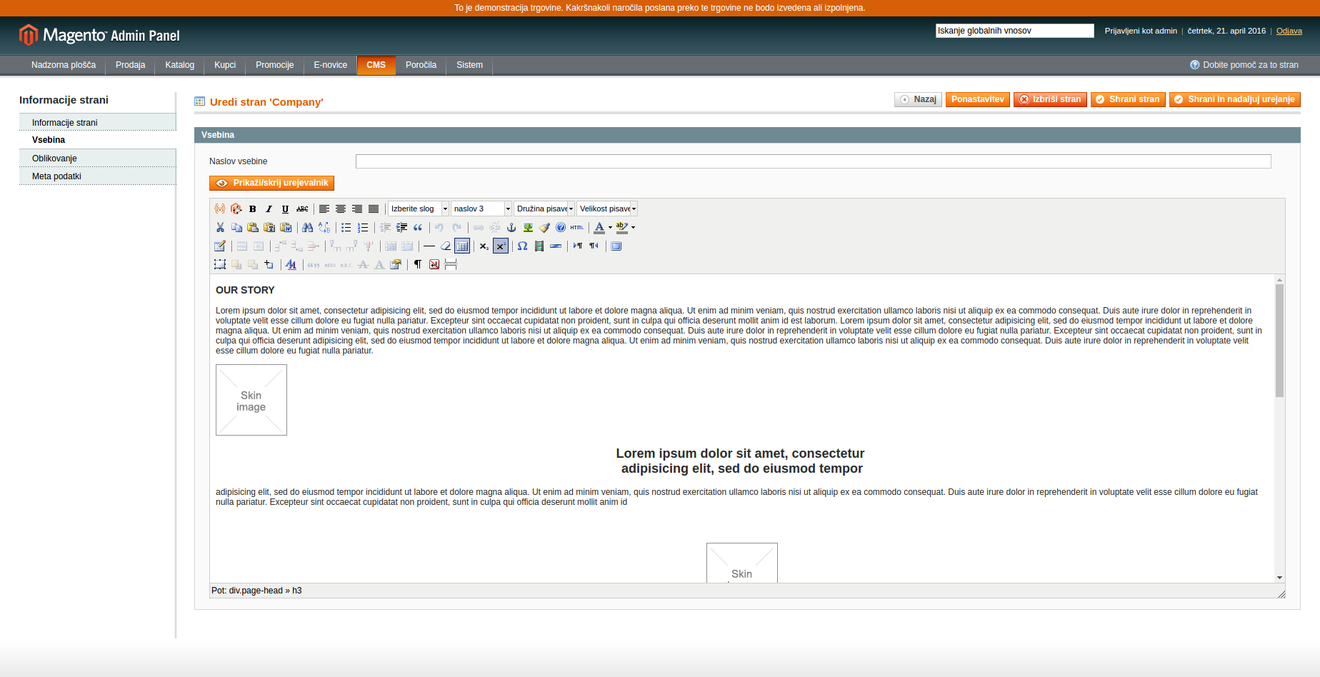Insert anchor icon
1320x677 pixels.
(x=511, y=227)
